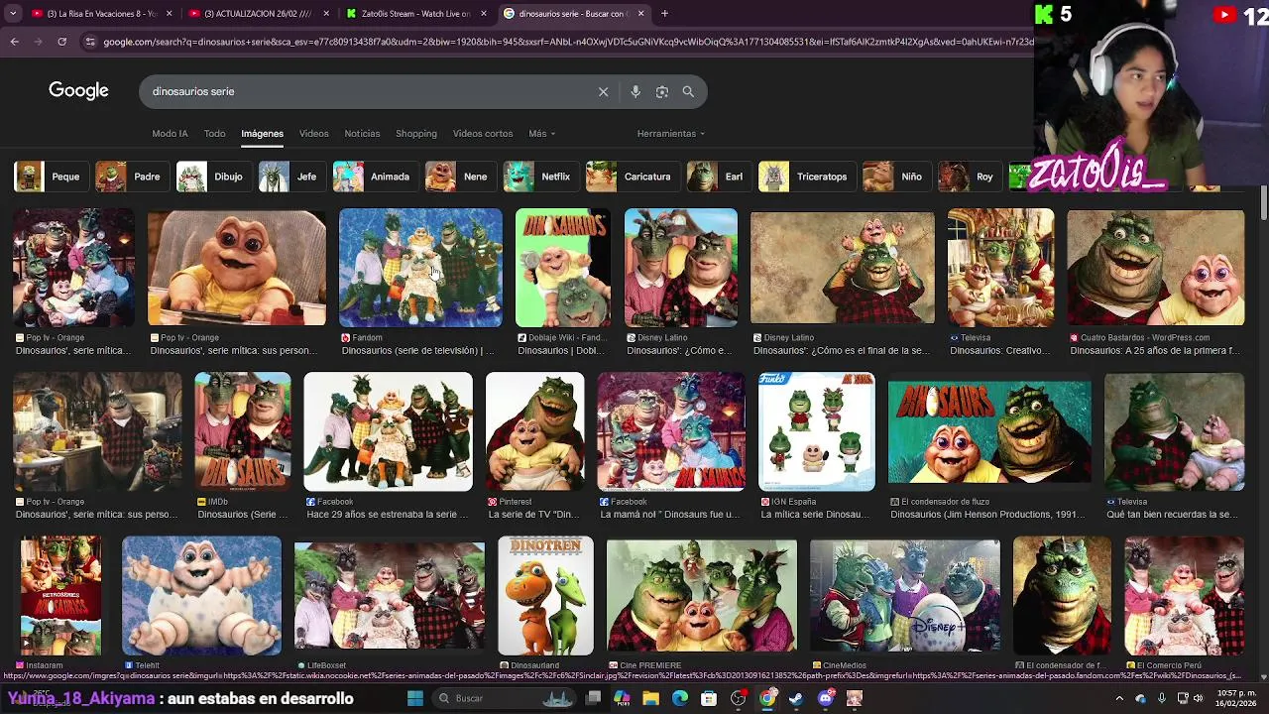Screen dimensions: 1269x714
Task: Open Microsoft Store from the taskbar
Action: [x=709, y=698]
